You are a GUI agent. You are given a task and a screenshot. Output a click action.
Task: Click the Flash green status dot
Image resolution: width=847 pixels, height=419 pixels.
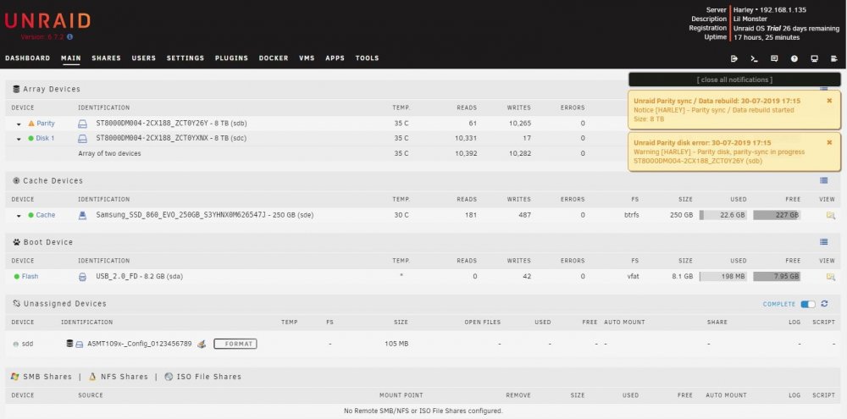17,277
